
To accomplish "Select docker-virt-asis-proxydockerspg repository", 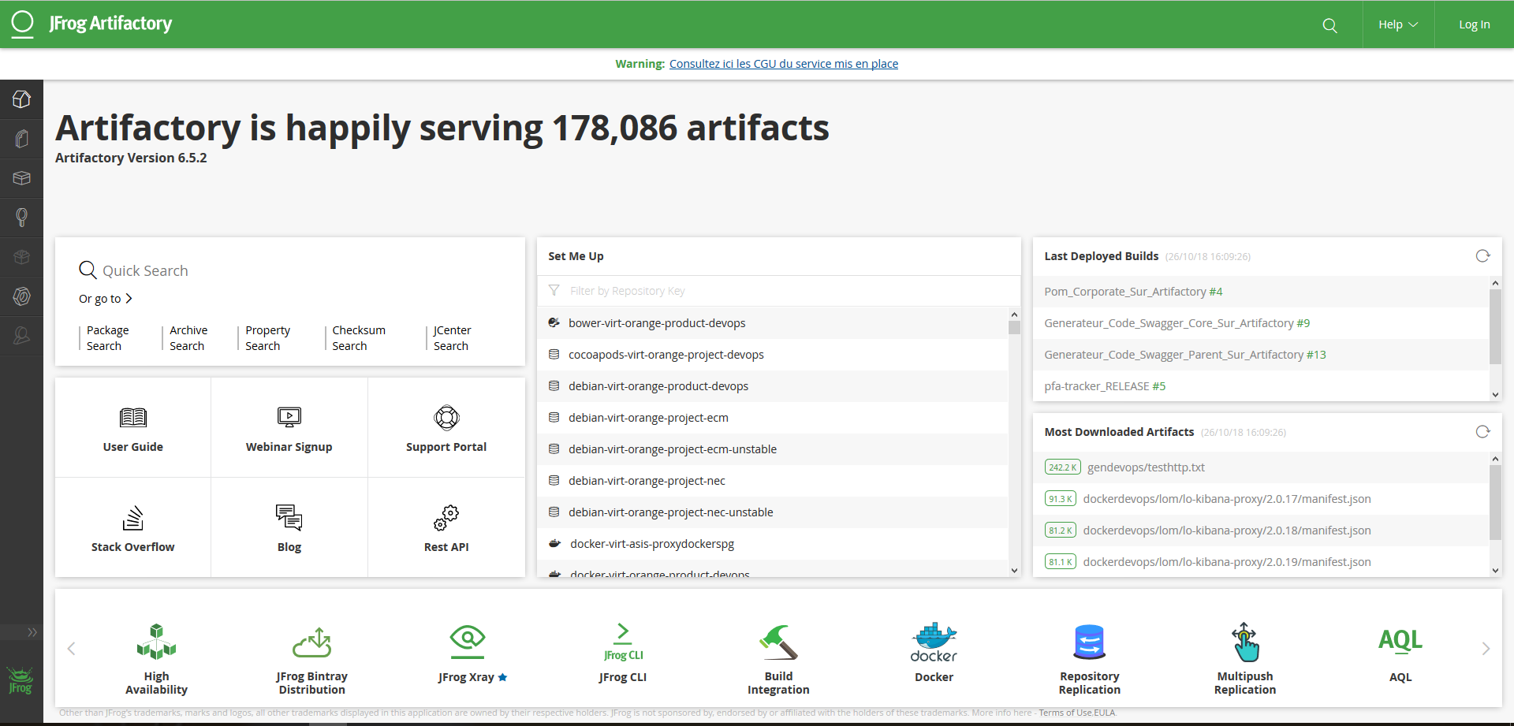I will 773,544.
